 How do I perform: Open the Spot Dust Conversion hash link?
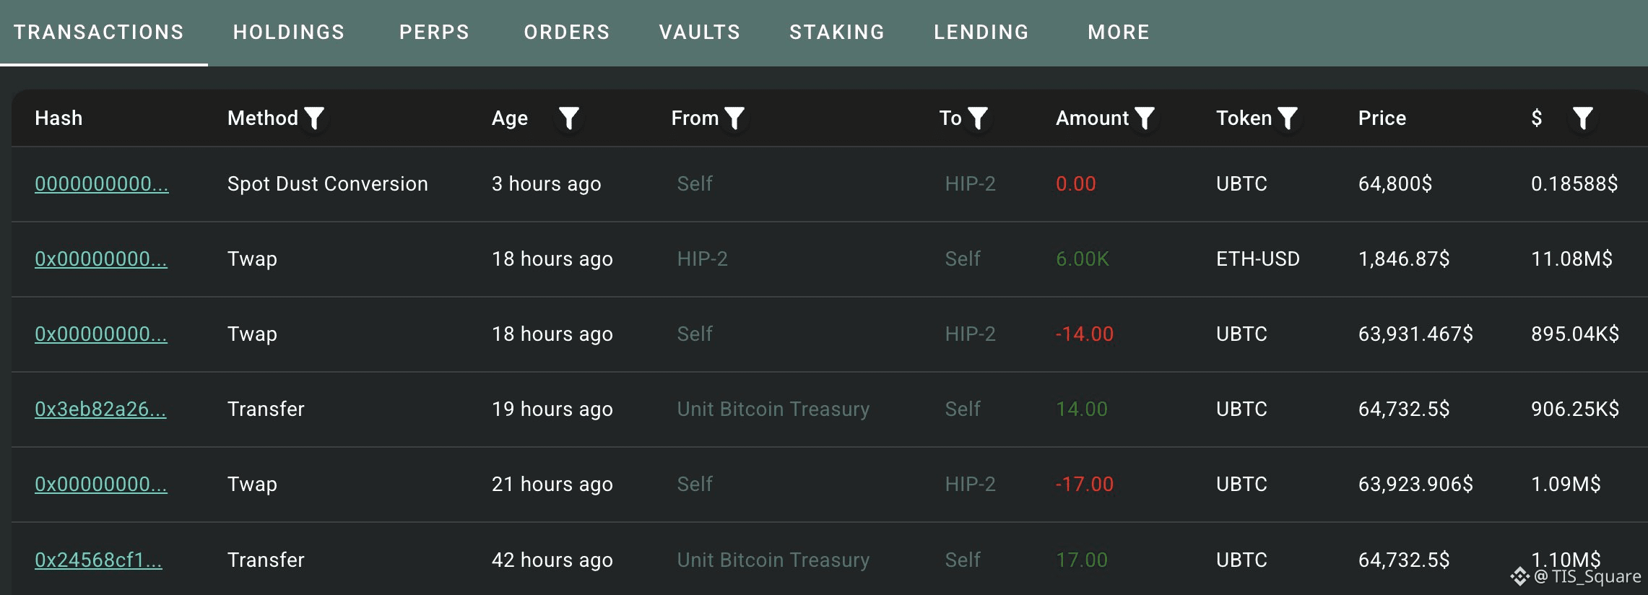[x=102, y=184]
